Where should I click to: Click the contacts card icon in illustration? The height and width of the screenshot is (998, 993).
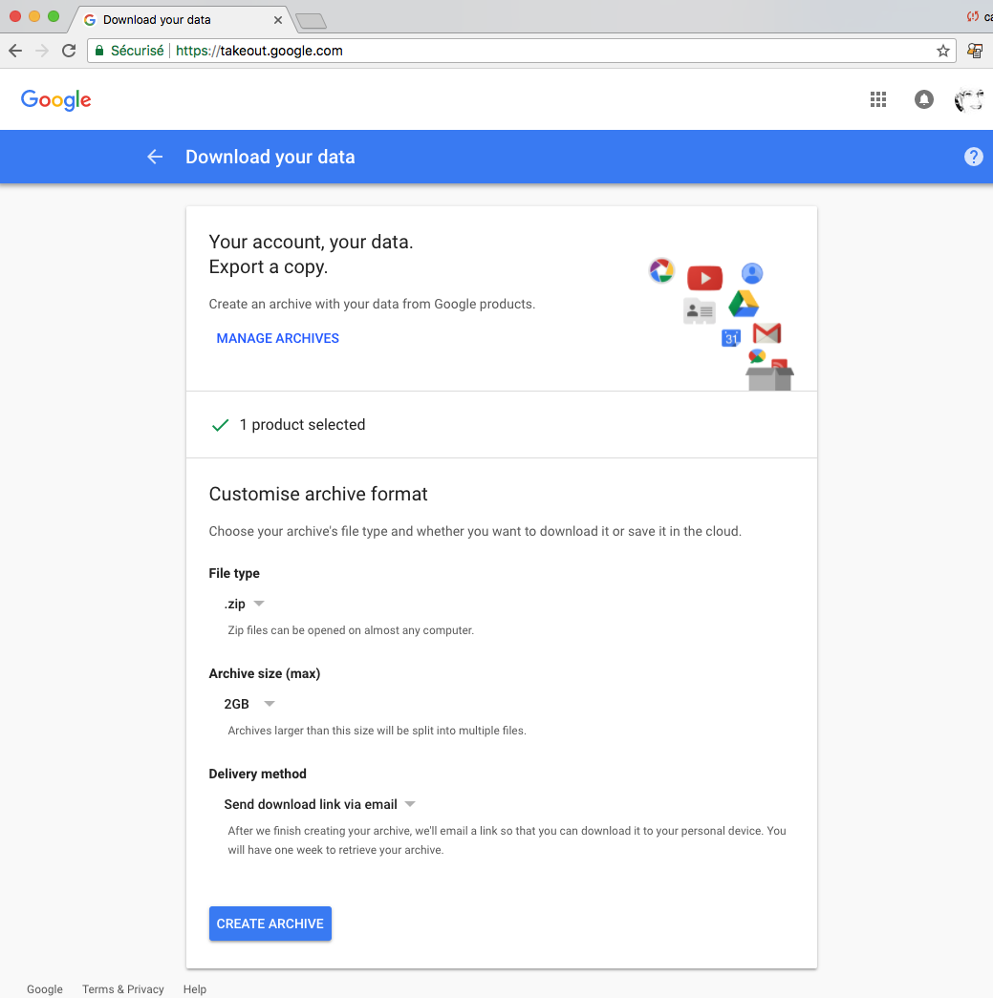point(700,311)
